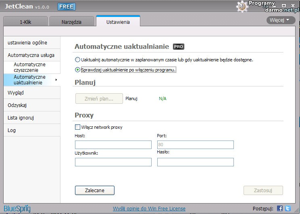Click the Facebook share icon
This screenshot has height=214, width=300.
click(280, 209)
